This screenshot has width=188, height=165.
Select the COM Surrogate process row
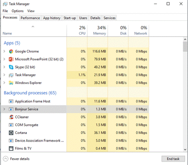[x=75, y=125]
